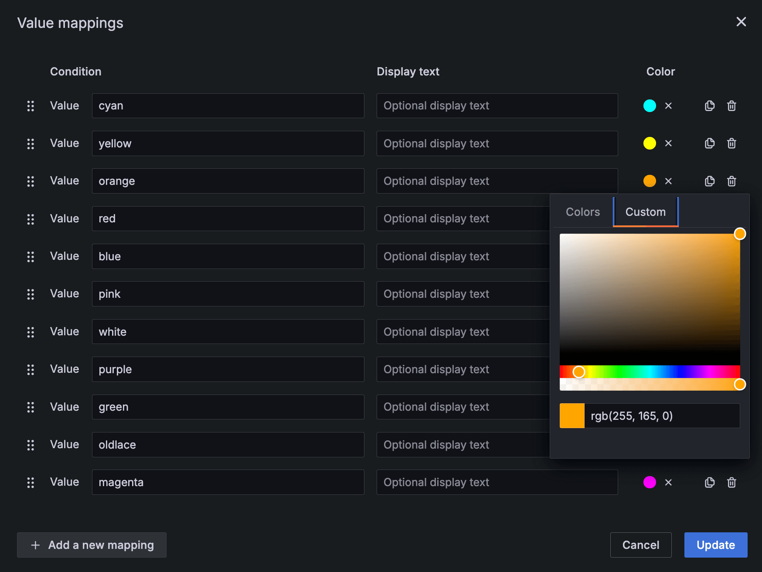
Task: Open the magenta color swatch picker
Action: tap(650, 482)
